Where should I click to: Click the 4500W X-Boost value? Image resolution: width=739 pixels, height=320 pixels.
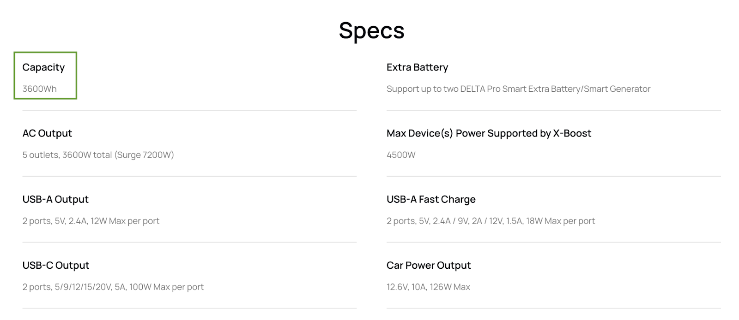[x=401, y=155]
